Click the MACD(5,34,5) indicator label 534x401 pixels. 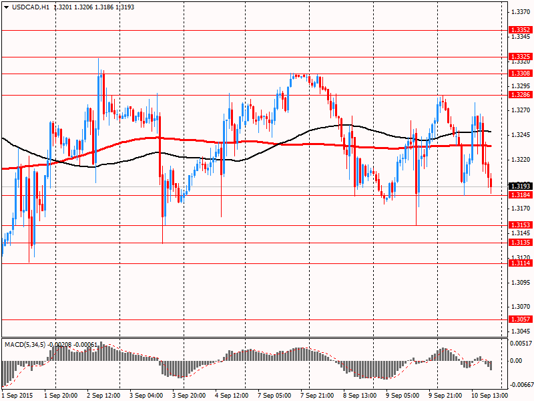coord(26,345)
